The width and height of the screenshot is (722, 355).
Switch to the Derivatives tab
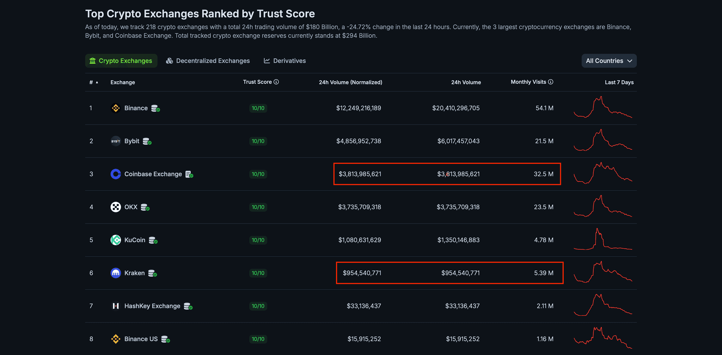click(x=285, y=61)
